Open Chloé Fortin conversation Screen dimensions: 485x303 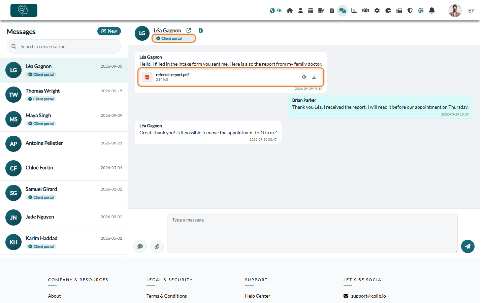coord(64,168)
